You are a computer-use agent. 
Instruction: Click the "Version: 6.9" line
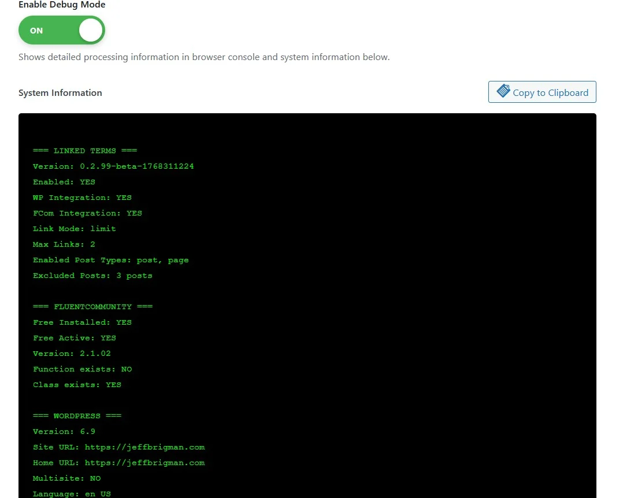pos(64,432)
